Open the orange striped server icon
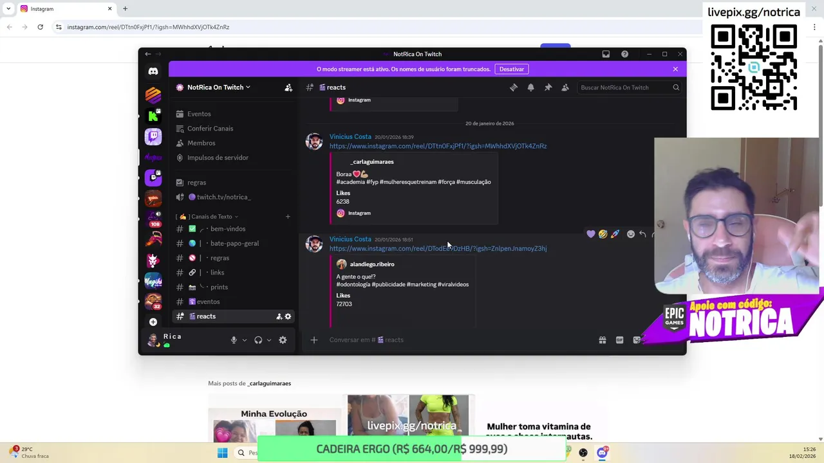This screenshot has height=463, width=824. tap(153, 95)
